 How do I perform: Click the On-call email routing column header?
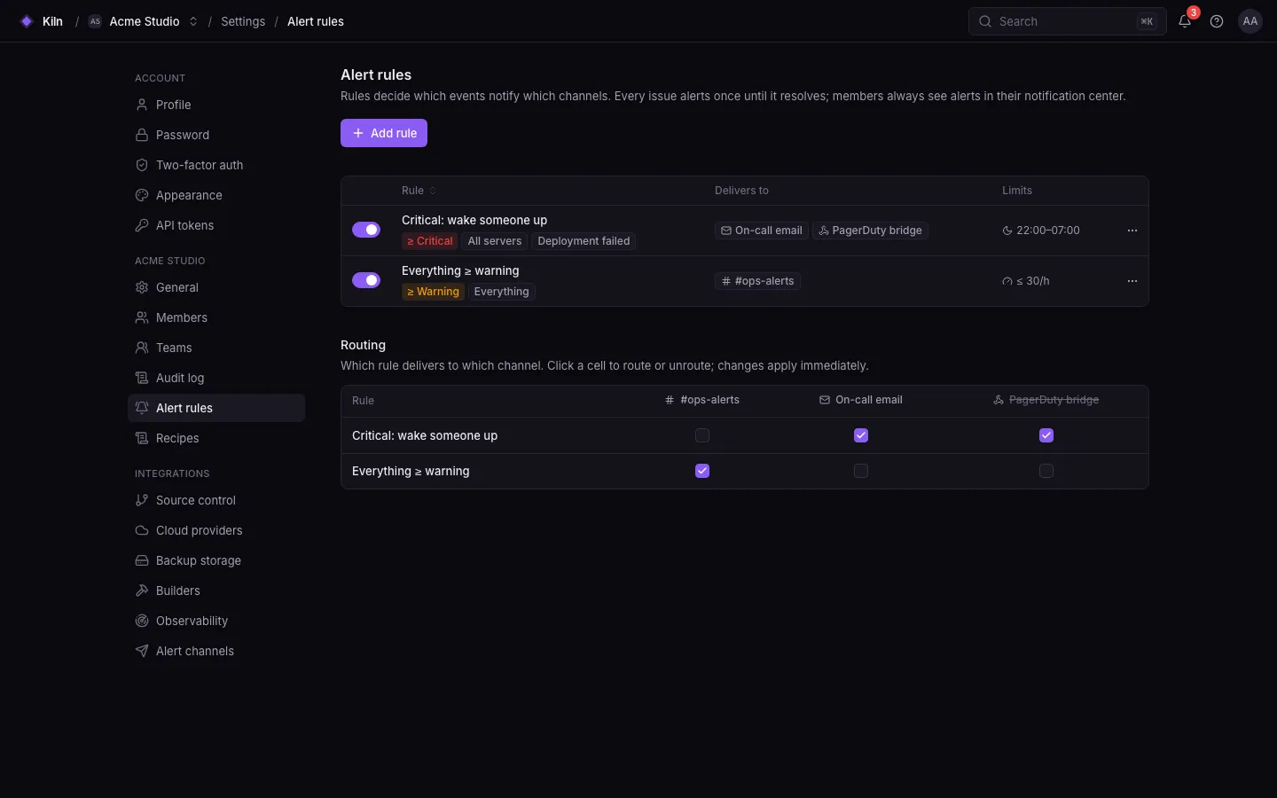coord(860,400)
